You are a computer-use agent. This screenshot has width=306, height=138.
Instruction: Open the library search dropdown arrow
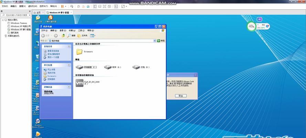[x=30, y=15]
